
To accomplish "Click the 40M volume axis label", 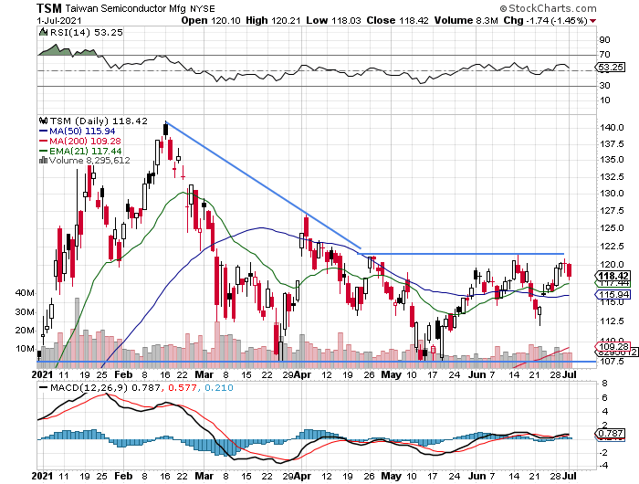I will tap(25, 293).
